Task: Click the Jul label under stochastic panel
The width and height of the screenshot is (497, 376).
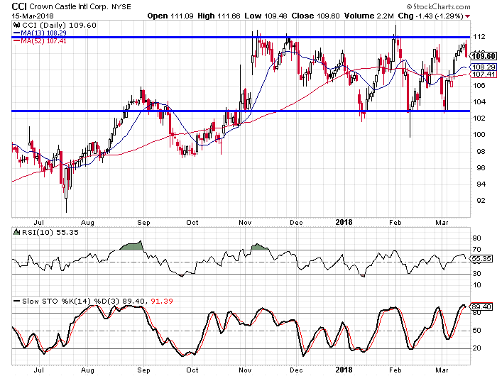Action: click(38, 370)
